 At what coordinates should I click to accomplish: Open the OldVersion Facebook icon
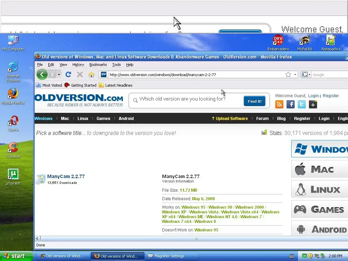[x=290, y=104]
